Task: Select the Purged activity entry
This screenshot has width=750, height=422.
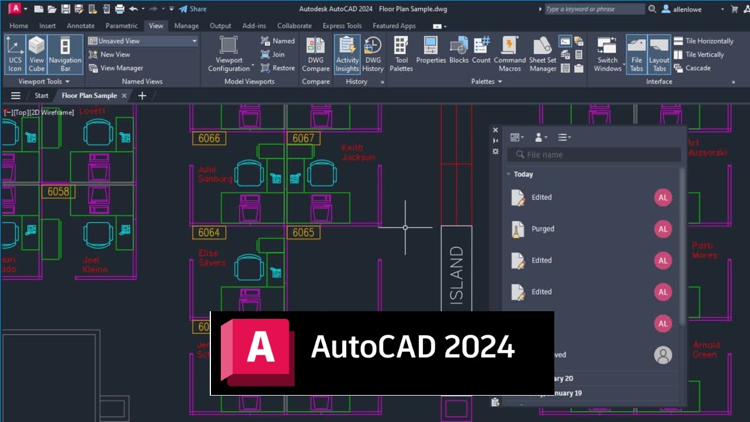Action: click(592, 229)
